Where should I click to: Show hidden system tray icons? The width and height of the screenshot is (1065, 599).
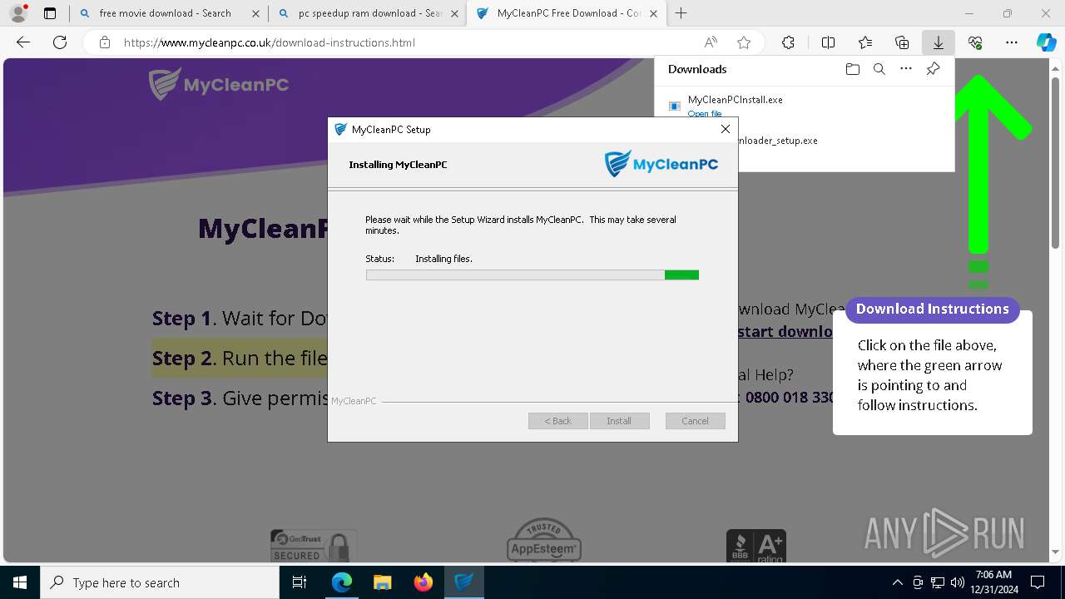897,582
